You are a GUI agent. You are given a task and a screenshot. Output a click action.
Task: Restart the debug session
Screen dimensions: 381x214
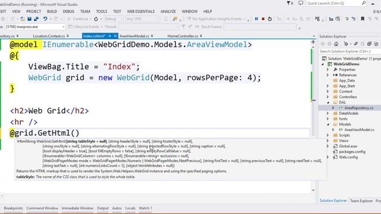270,18
